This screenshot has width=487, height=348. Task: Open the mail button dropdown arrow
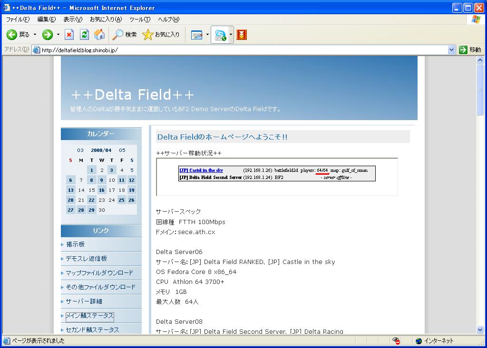pyautogui.click(x=207, y=35)
